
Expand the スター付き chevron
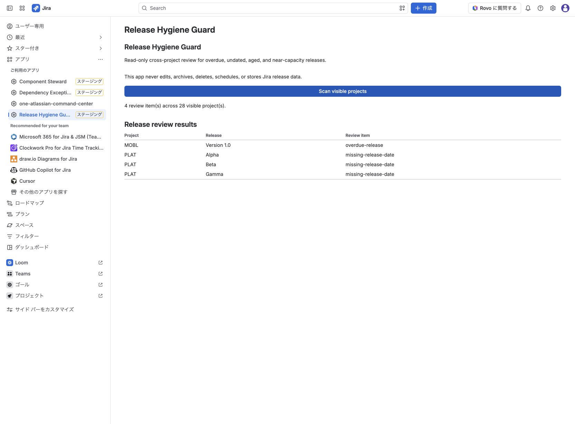pyautogui.click(x=101, y=48)
